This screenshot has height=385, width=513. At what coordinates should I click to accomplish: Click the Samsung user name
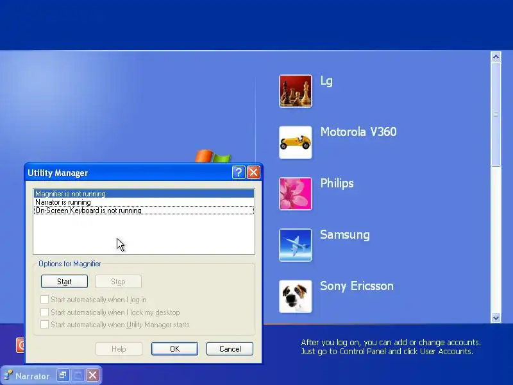click(x=345, y=234)
